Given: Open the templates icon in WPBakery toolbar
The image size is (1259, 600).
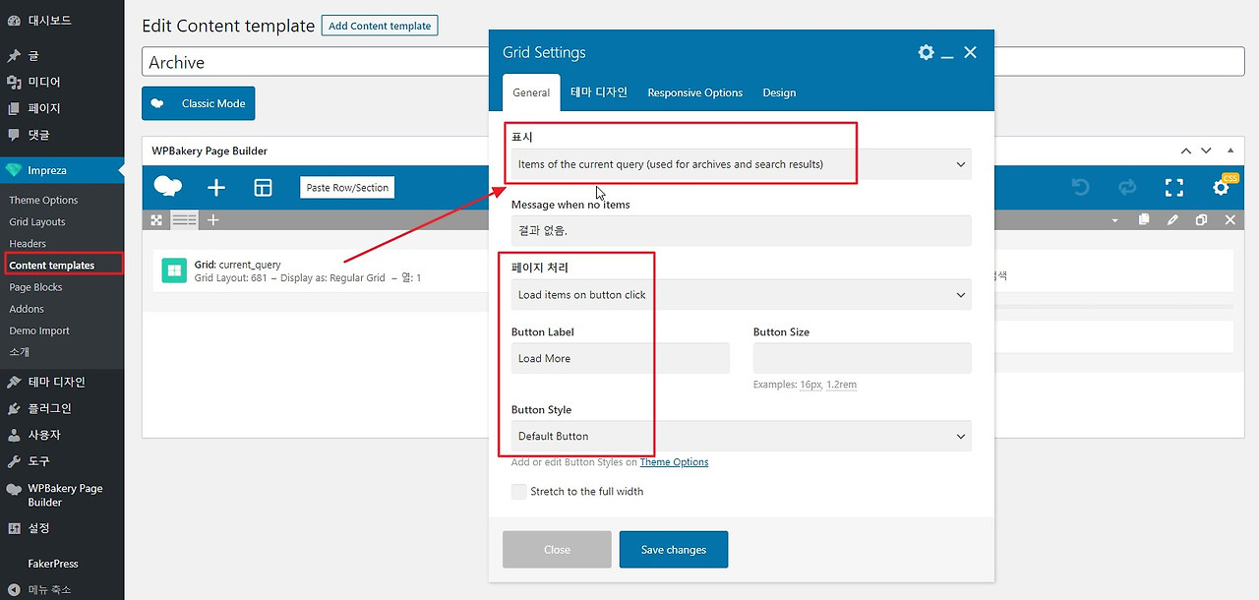Looking at the screenshot, I should pos(263,187).
